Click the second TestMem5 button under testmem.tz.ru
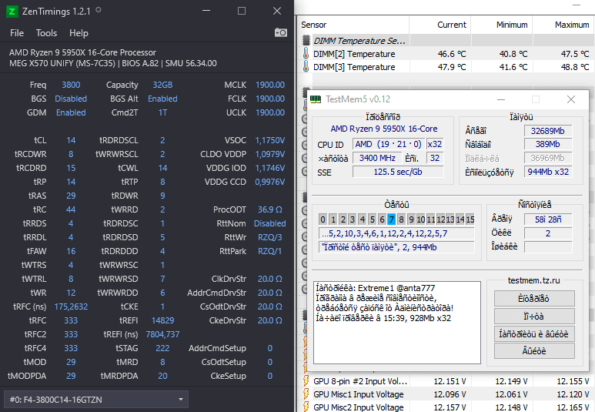 click(534, 316)
